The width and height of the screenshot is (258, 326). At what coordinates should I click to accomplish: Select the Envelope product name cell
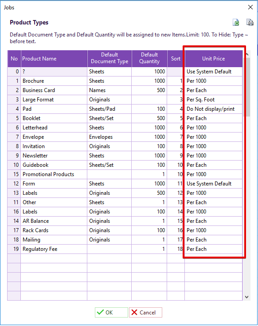pos(54,137)
